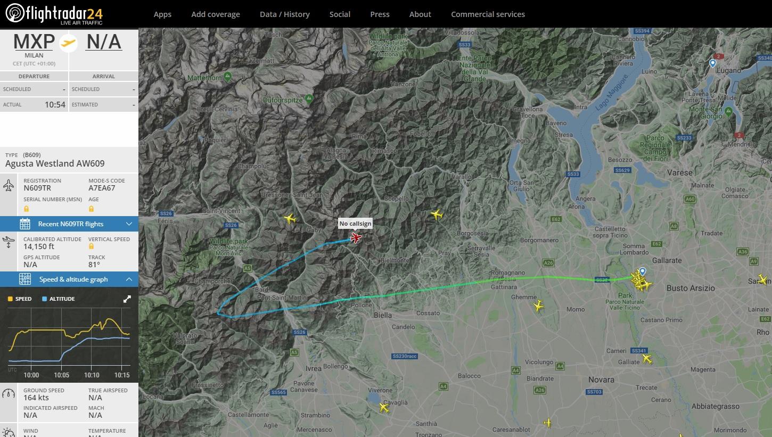Toggle the yellow SPEED legend series
The width and height of the screenshot is (772, 437).
coord(20,299)
